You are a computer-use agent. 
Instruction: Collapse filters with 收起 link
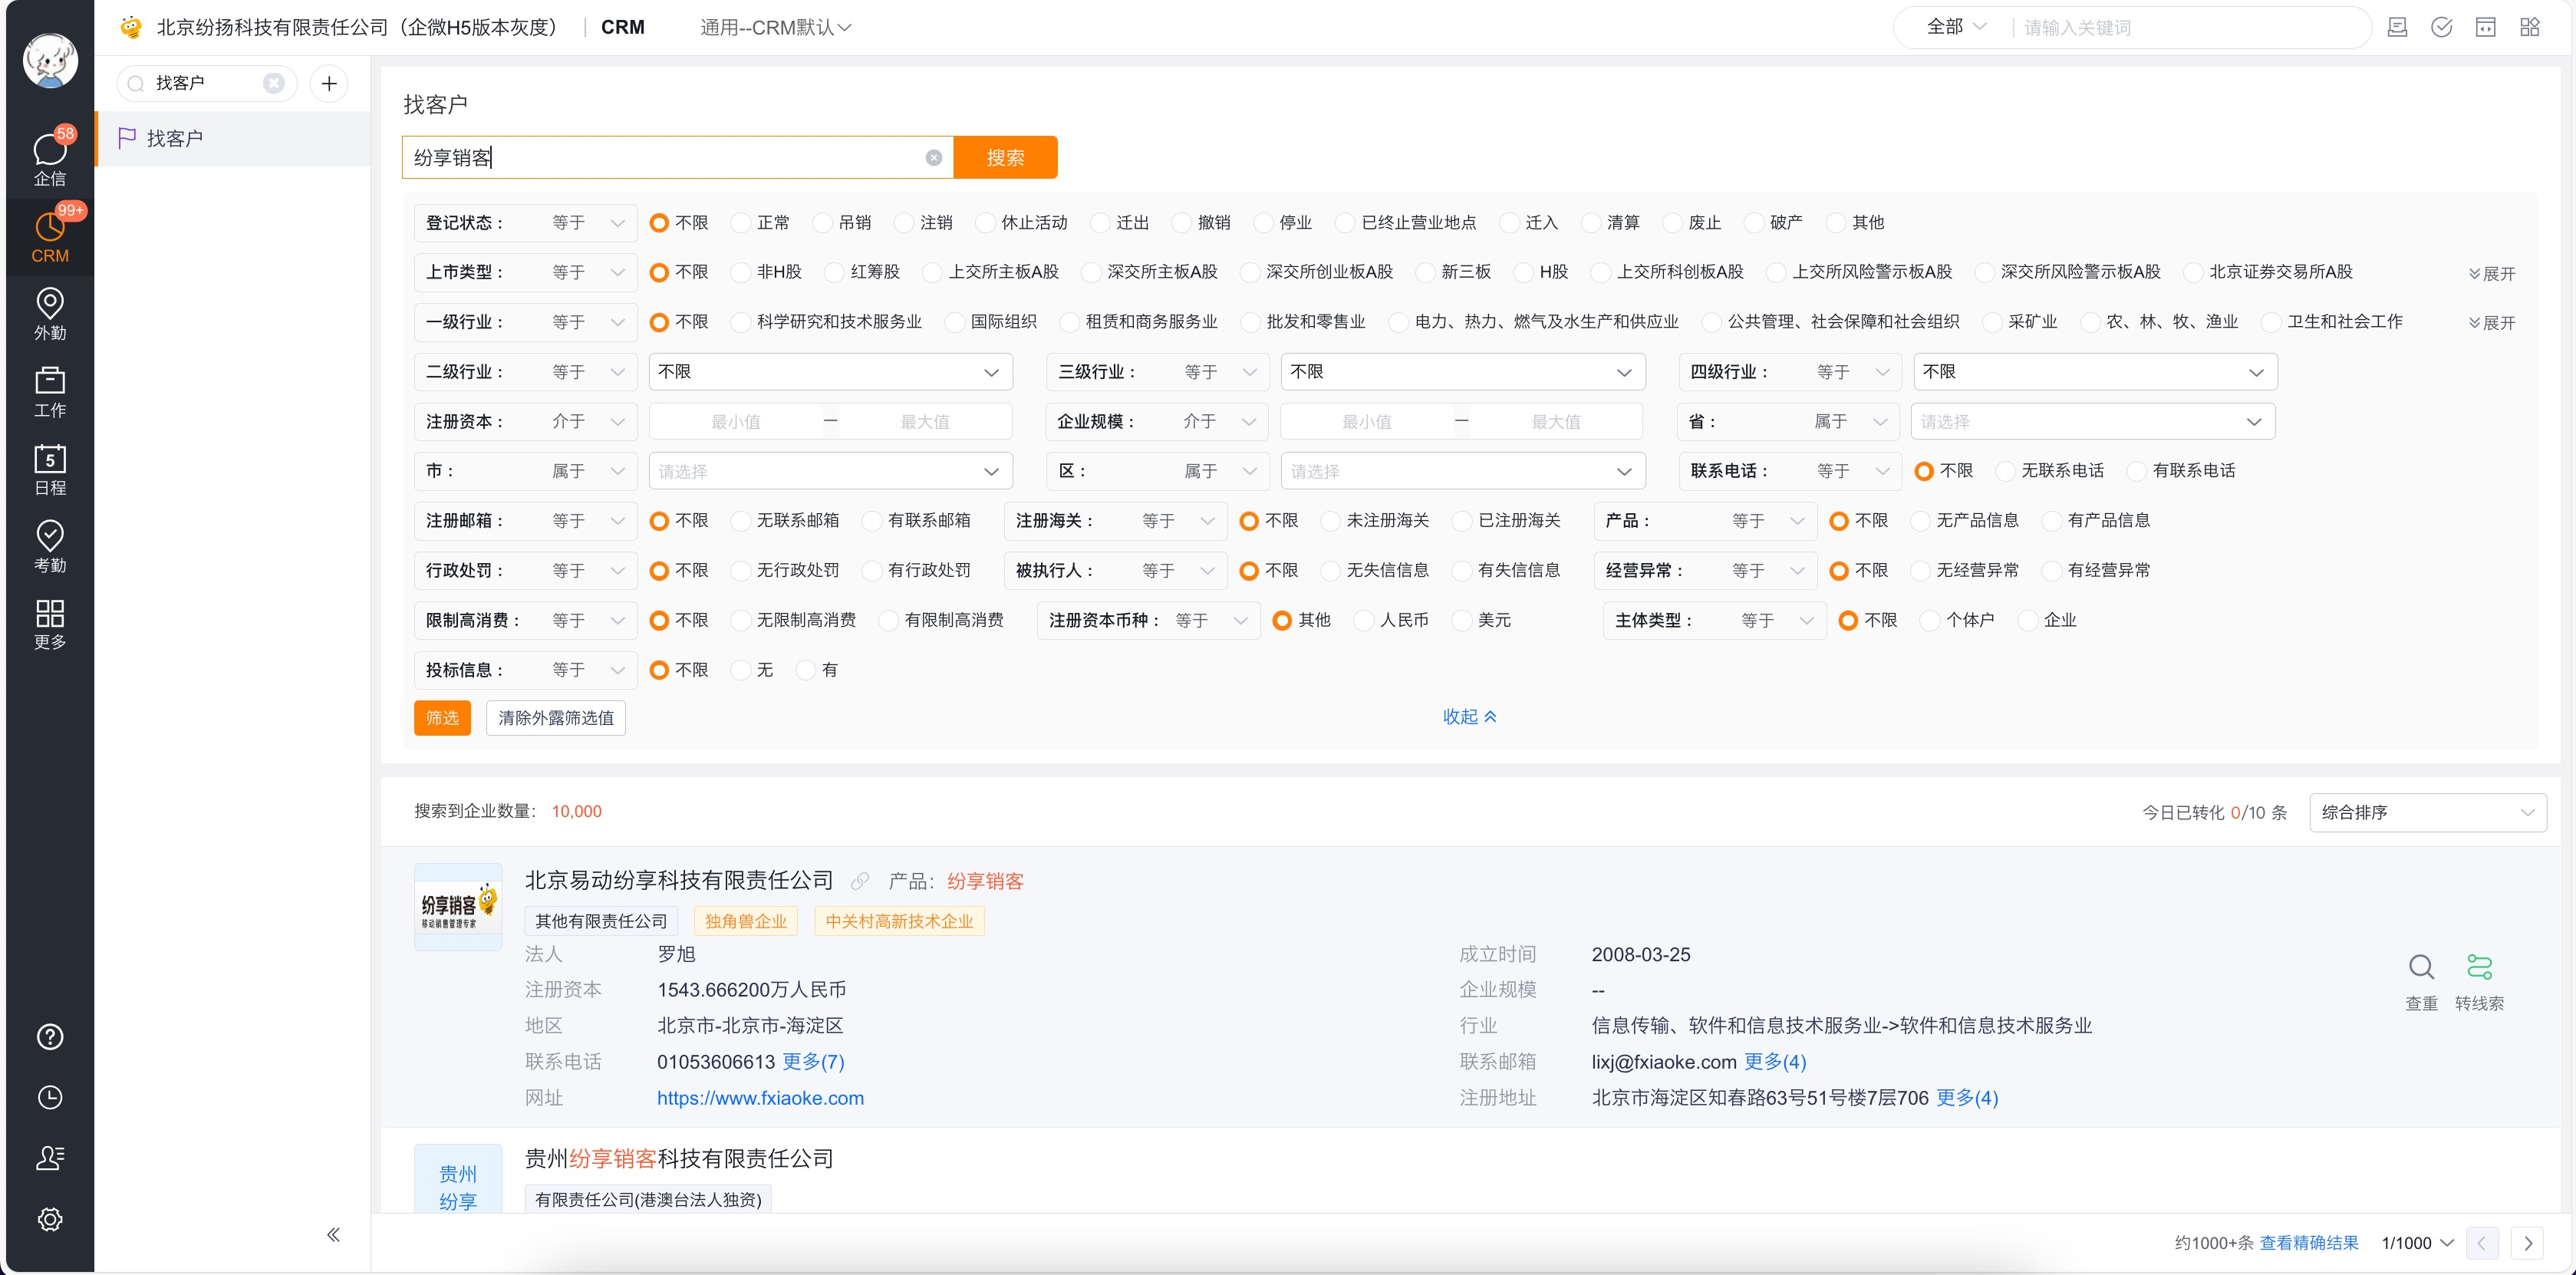[x=1469, y=716]
